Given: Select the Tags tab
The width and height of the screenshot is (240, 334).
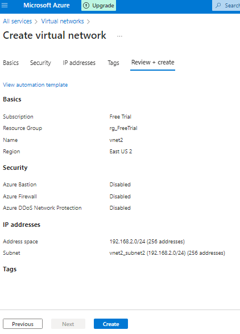Looking at the screenshot, I should point(113,63).
